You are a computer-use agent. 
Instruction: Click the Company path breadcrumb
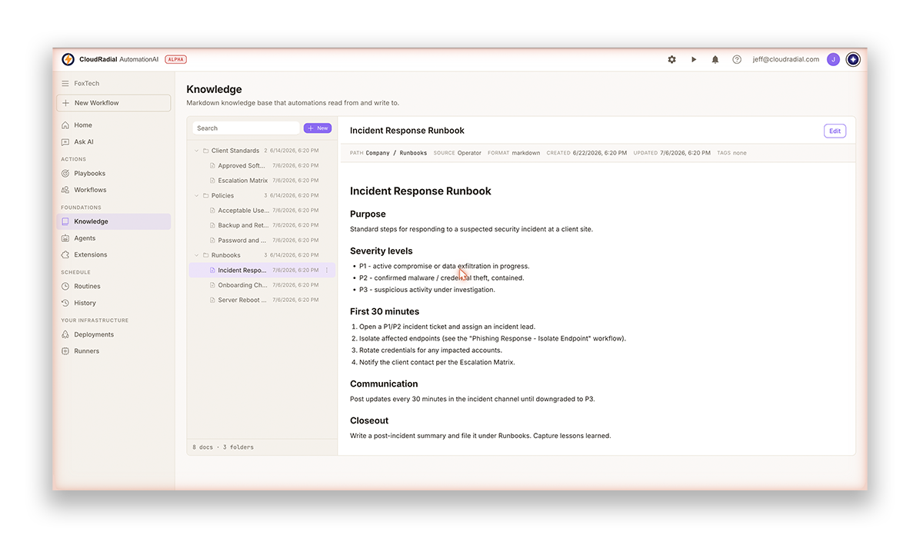378,153
